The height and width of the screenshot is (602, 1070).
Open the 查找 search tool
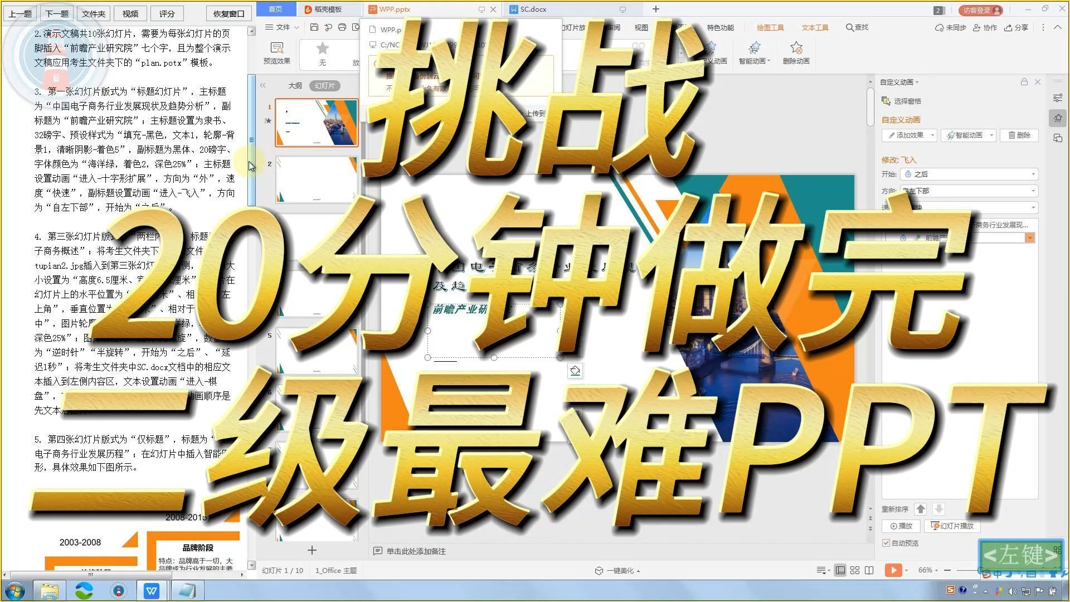click(x=857, y=27)
